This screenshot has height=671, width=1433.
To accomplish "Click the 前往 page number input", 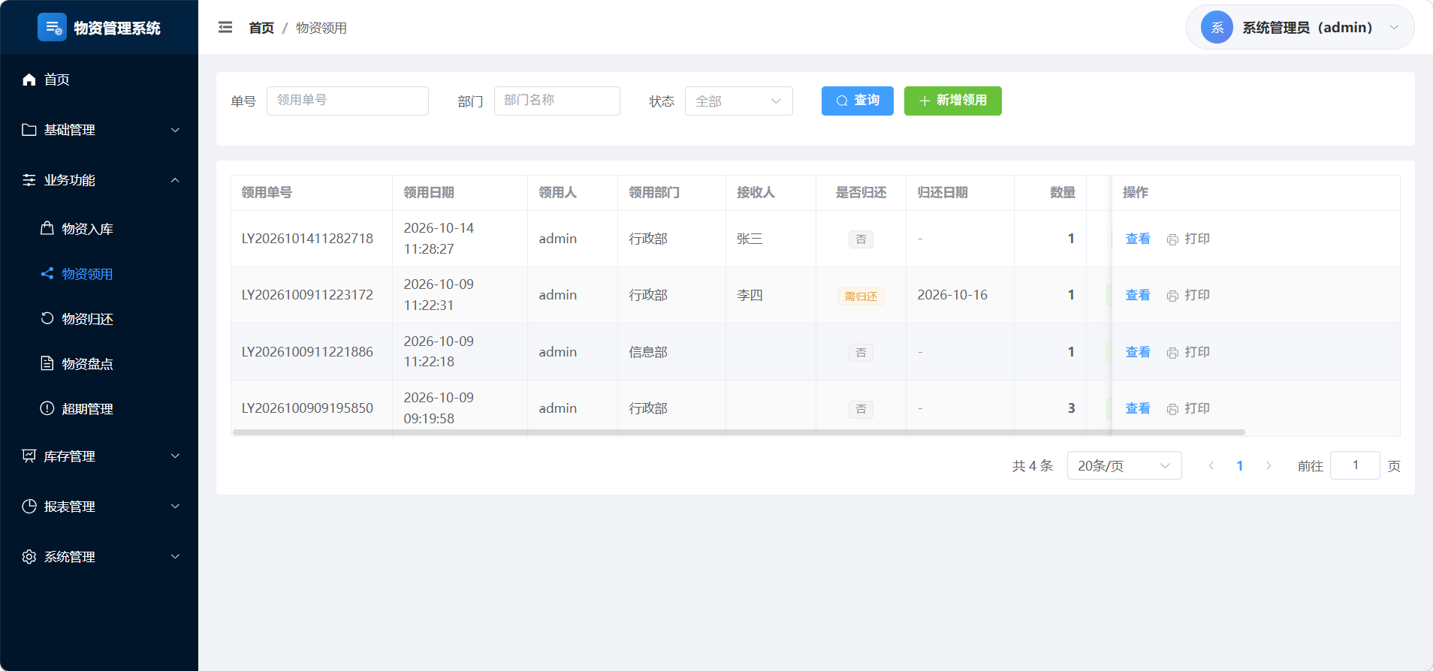I will (1355, 465).
